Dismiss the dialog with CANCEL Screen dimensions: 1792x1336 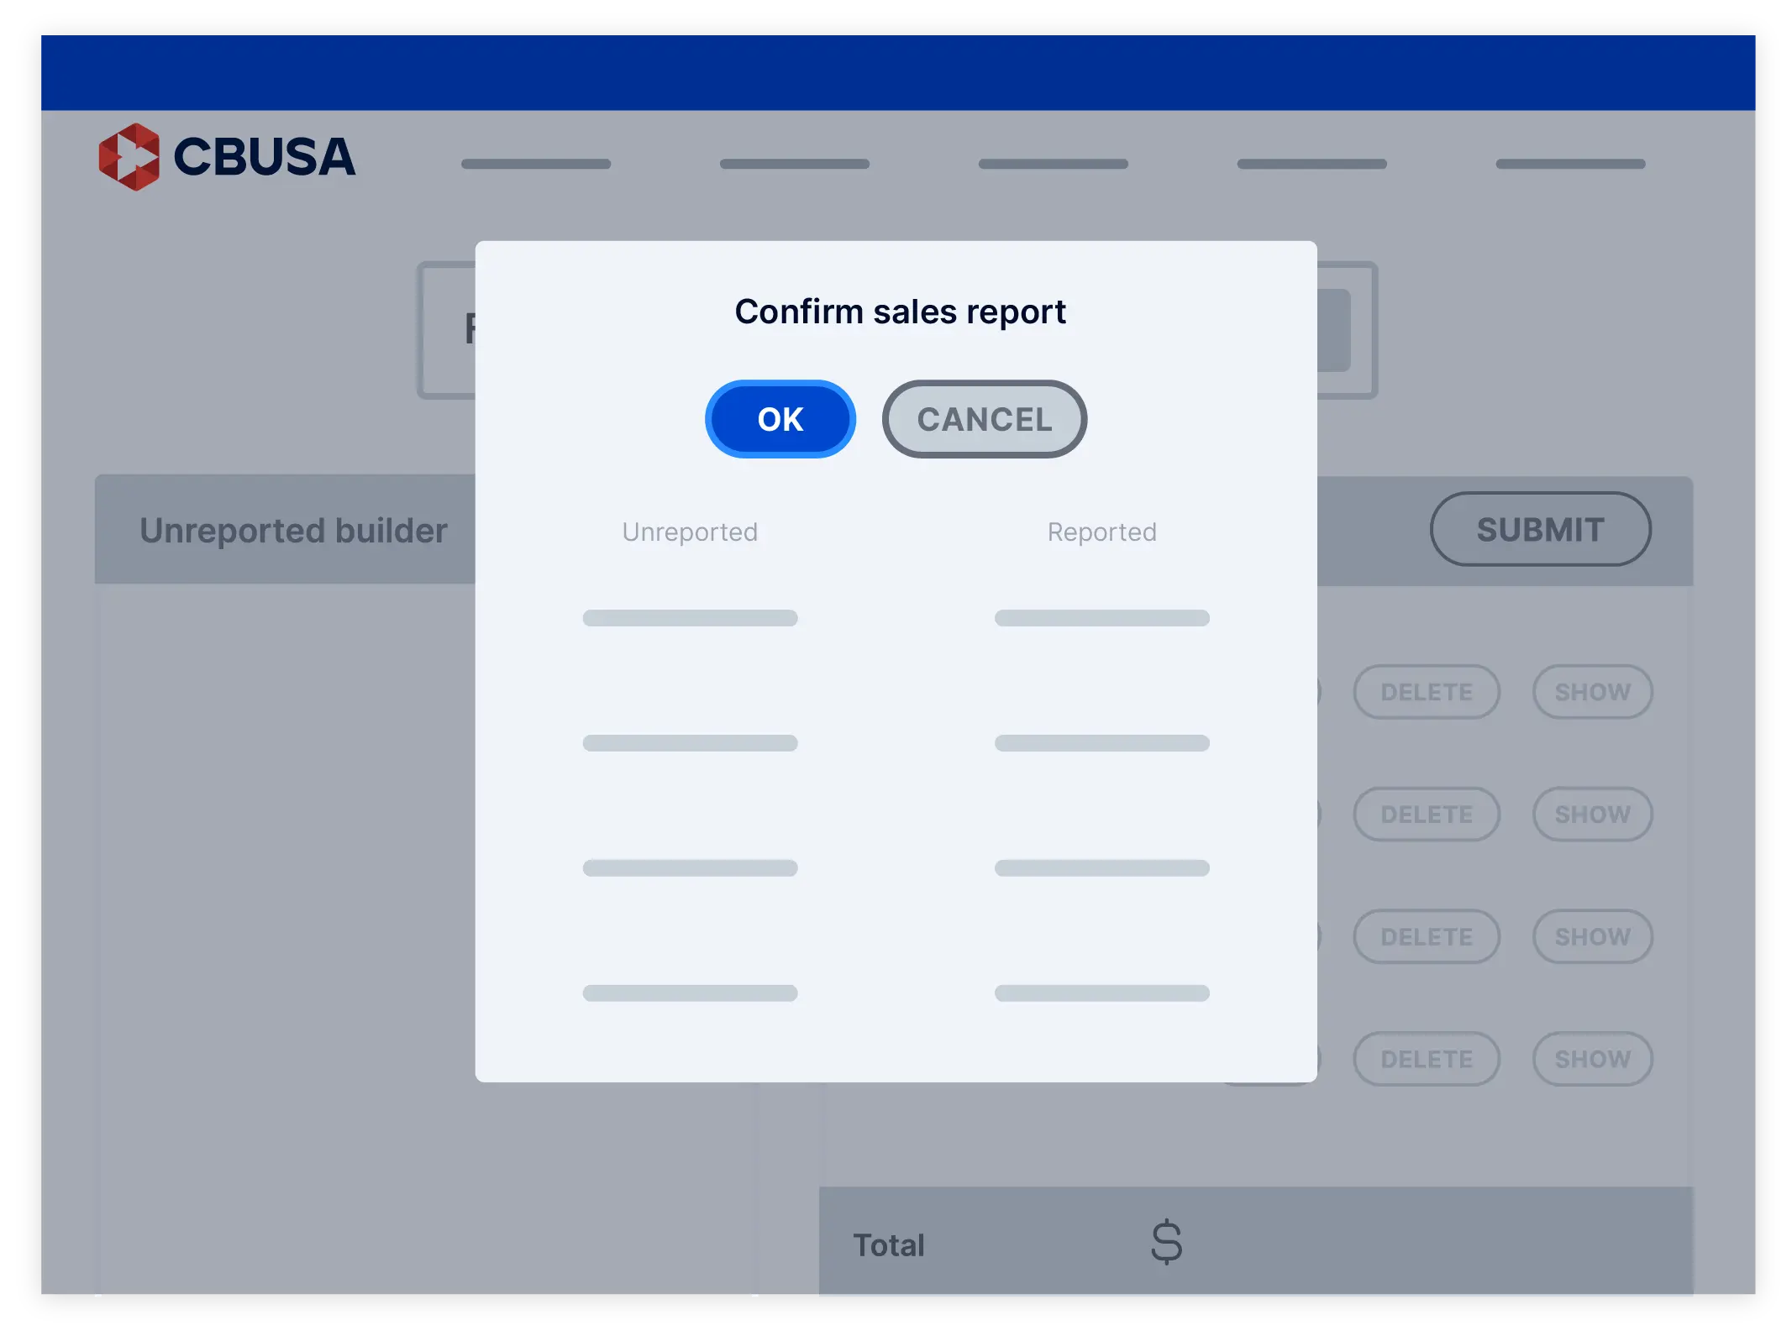coord(984,419)
